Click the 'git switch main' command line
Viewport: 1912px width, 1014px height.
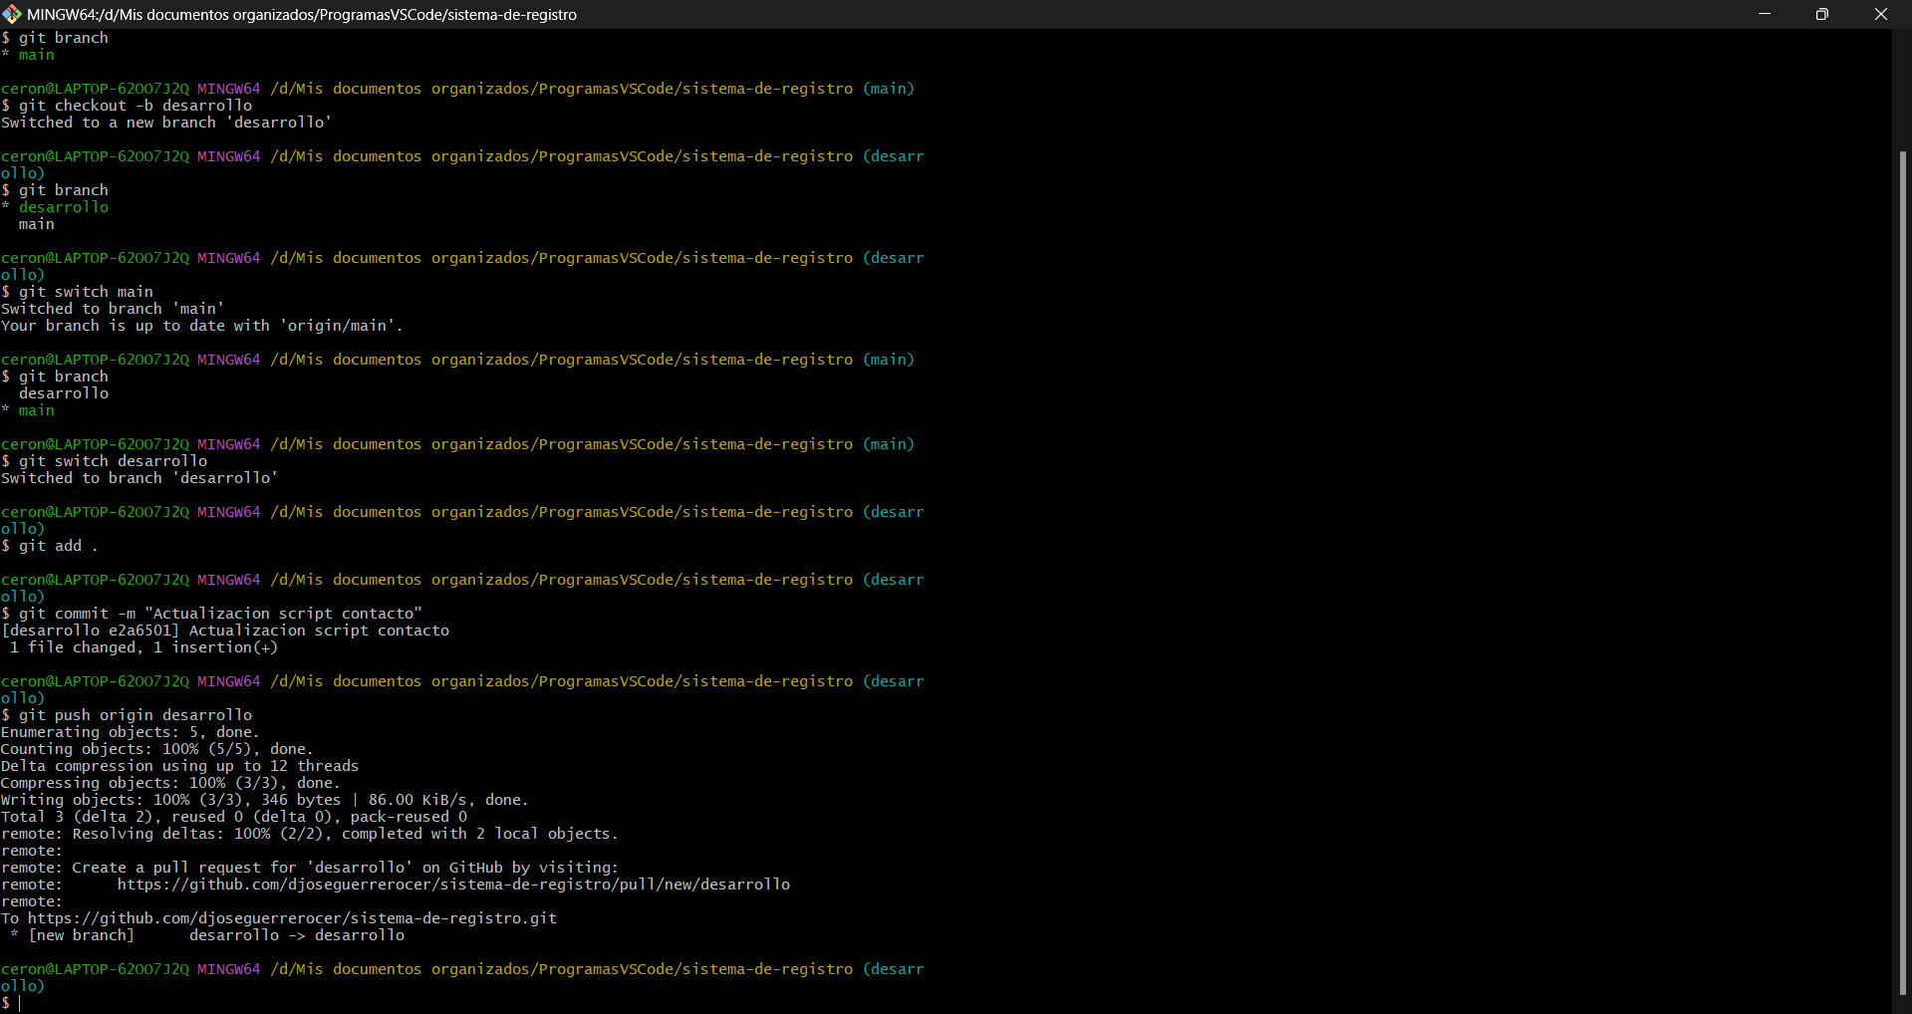click(78, 292)
